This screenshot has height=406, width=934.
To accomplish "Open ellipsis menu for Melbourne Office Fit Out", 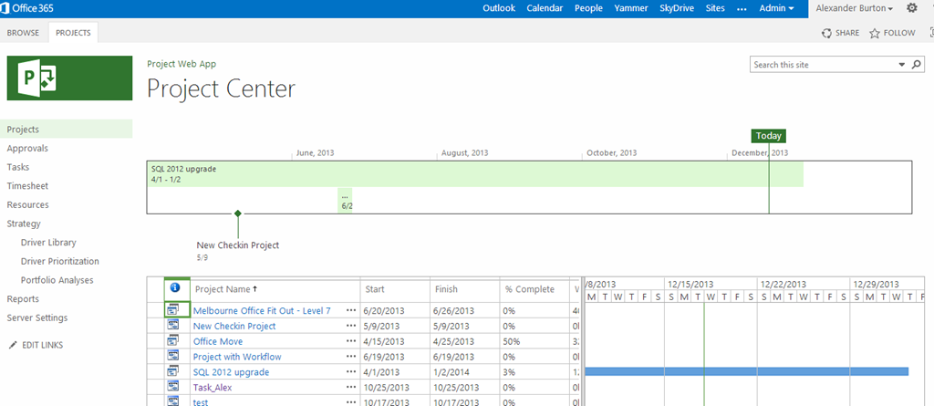I will click(x=351, y=310).
